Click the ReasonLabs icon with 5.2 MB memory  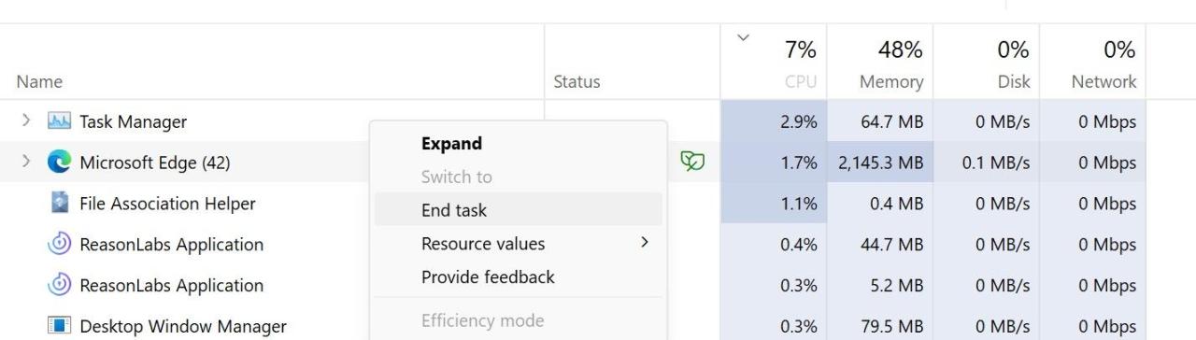click(59, 285)
